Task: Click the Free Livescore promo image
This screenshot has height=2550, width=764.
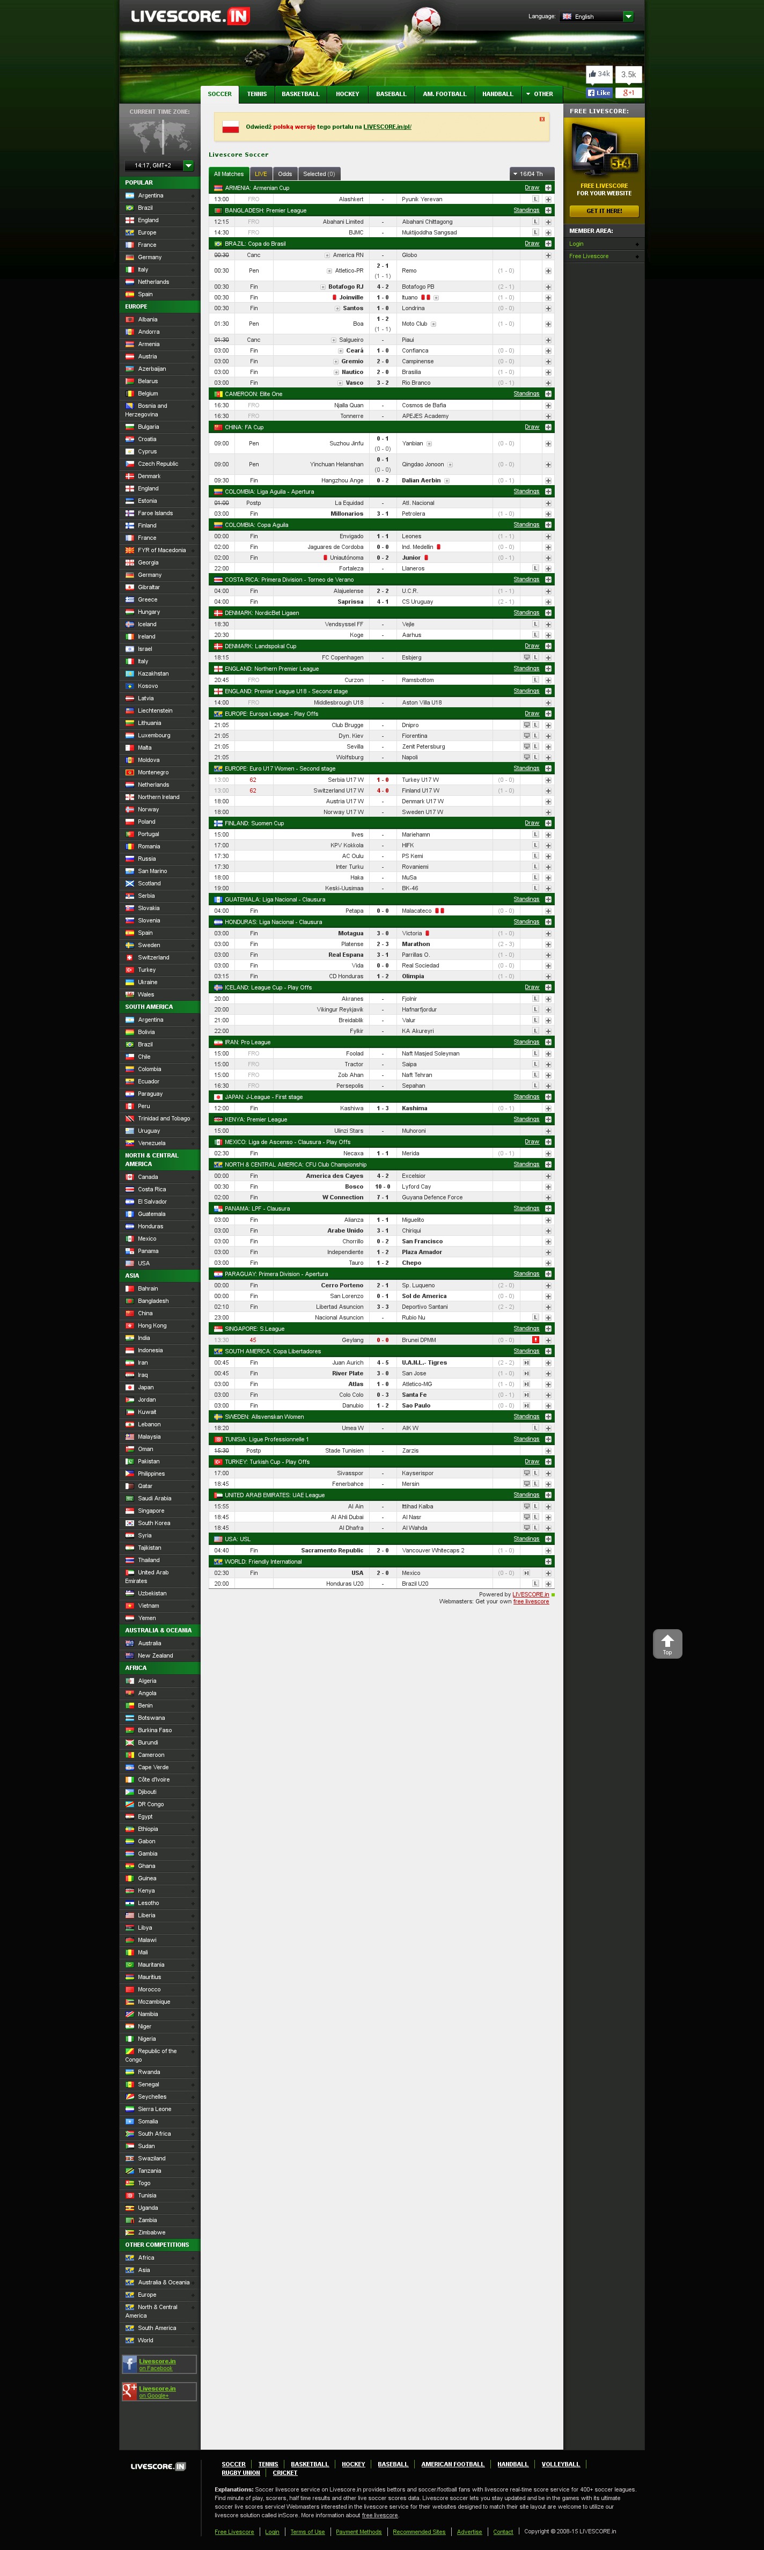Action: 604,150
